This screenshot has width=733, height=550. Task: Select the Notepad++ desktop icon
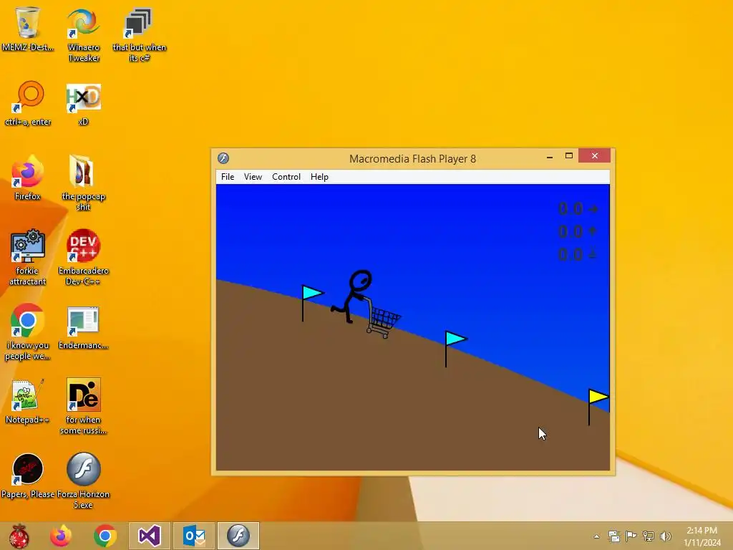click(x=28, y=401)
